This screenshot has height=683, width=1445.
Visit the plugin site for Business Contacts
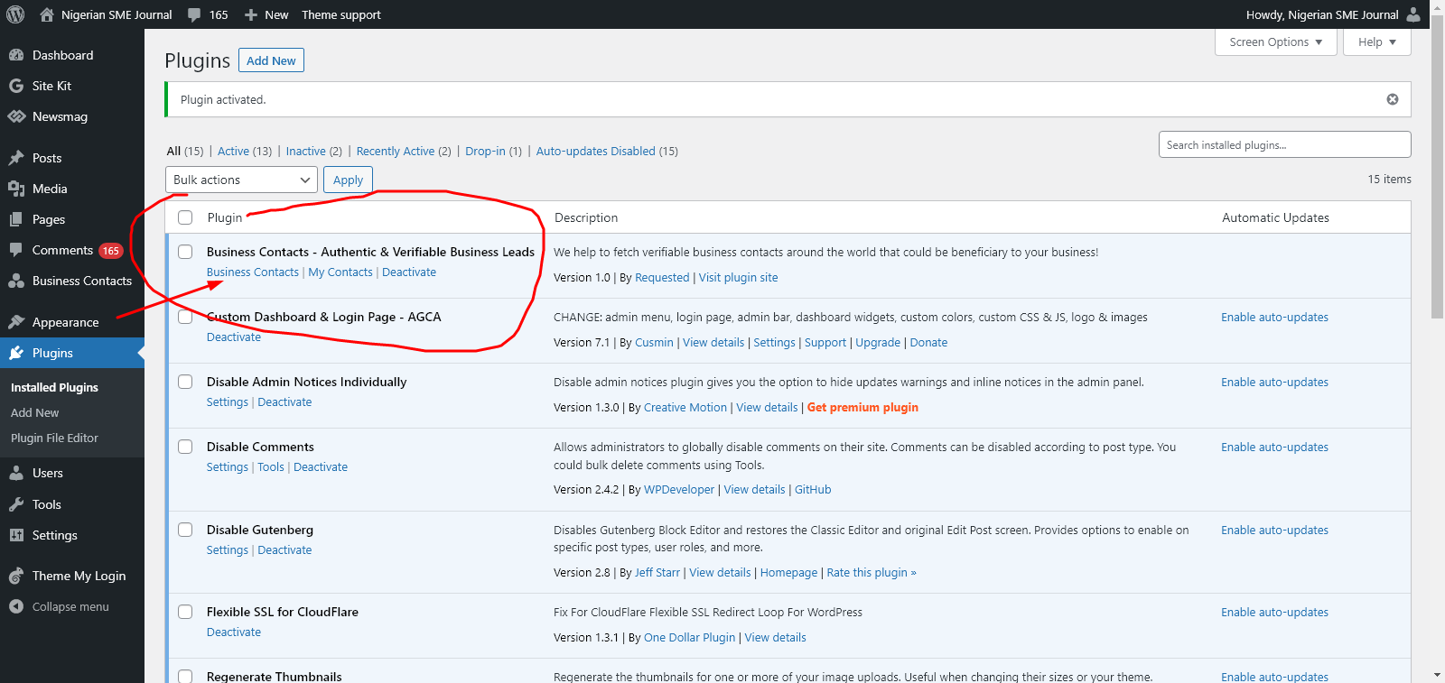click(738, 278)
